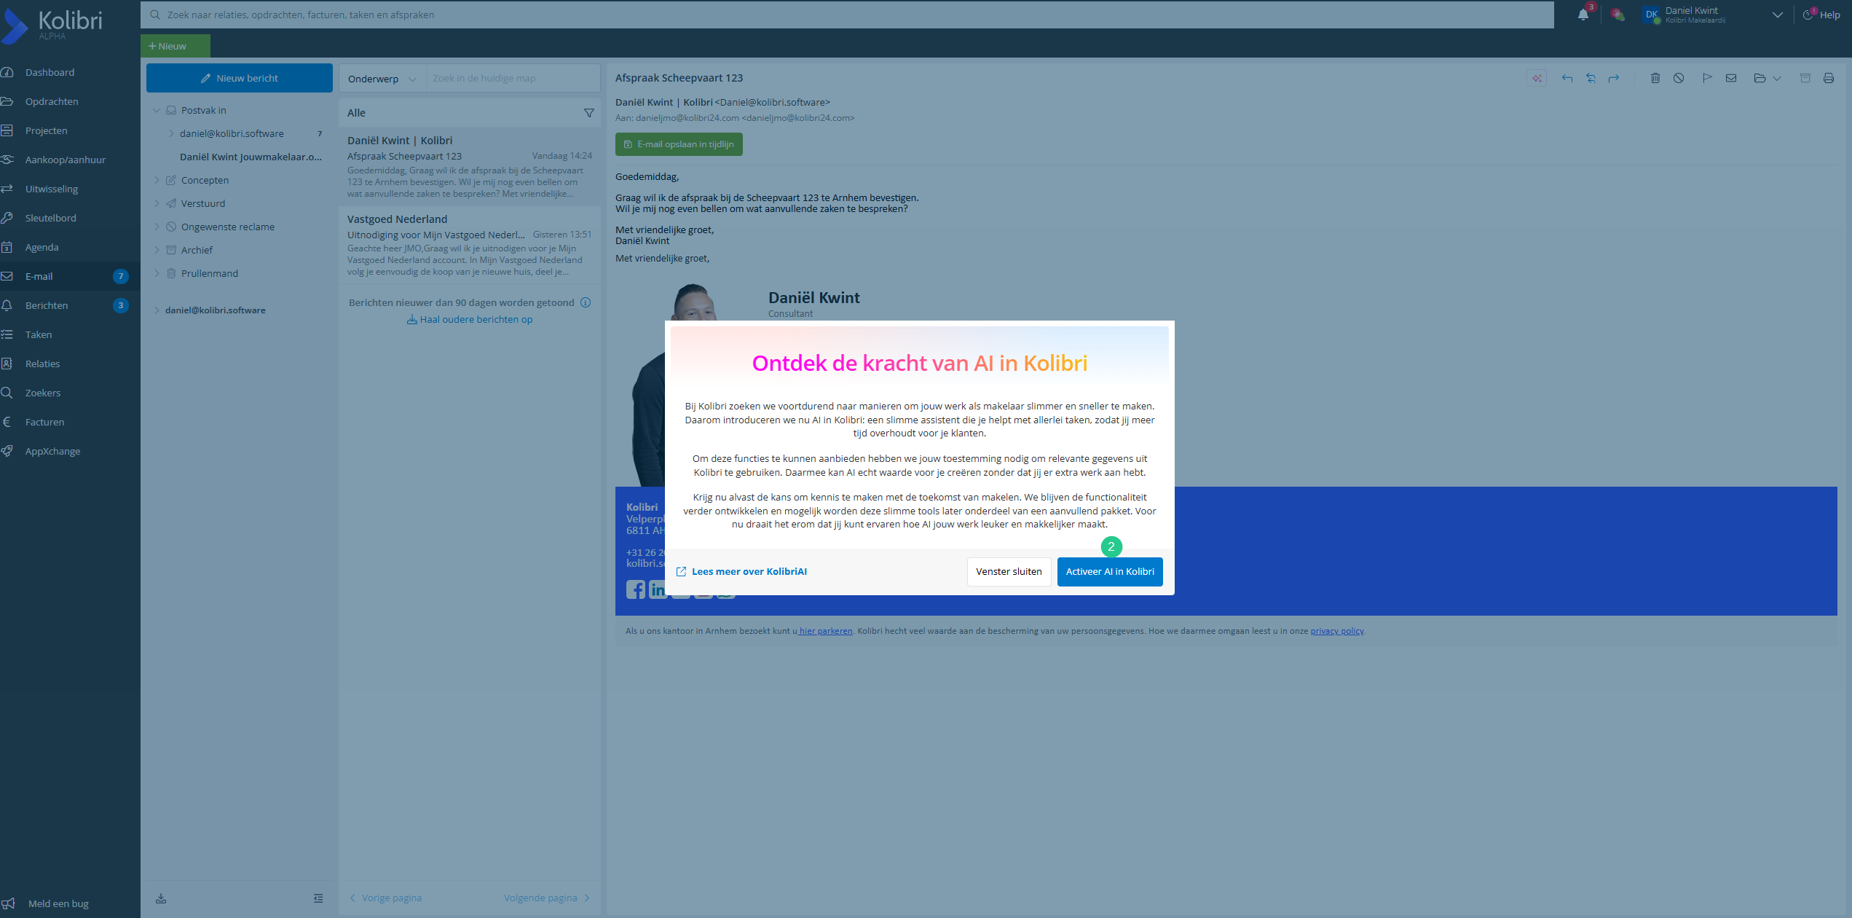Click the download icon at bottom of folder pane
Viewport: 1852px width, 918px height.
[x=161, y=898]
